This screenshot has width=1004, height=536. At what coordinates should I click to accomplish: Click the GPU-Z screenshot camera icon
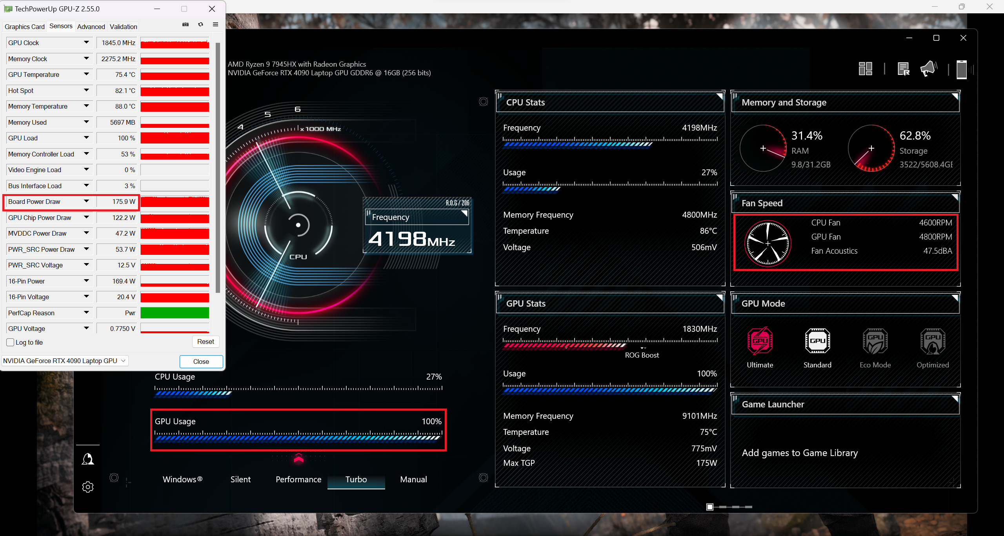click(186, 24)
